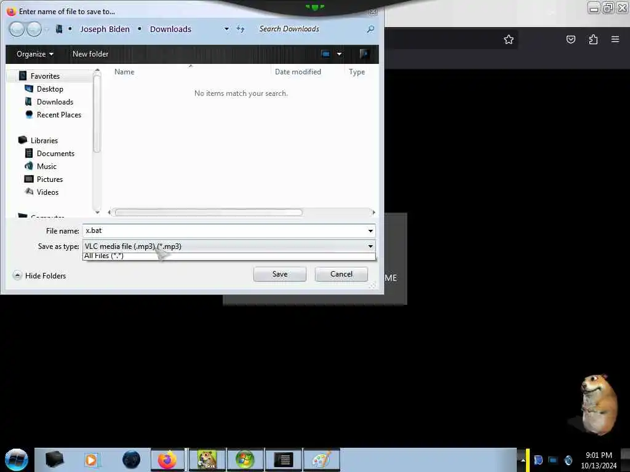This screenshot has width=630, height=472.
Task: Click the Desktop folder icon in sidebar
Action: [29, 88]
